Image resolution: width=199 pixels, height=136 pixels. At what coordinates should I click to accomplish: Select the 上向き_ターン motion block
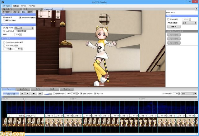pyautogui.click(x=26, y=116)
